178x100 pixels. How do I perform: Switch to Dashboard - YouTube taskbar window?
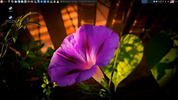tap(69, 2)
